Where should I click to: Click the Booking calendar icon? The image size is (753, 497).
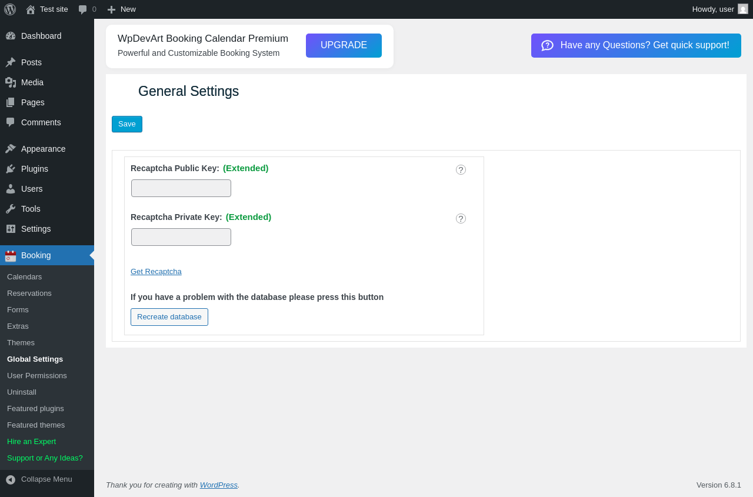click(x=11, y=255)
